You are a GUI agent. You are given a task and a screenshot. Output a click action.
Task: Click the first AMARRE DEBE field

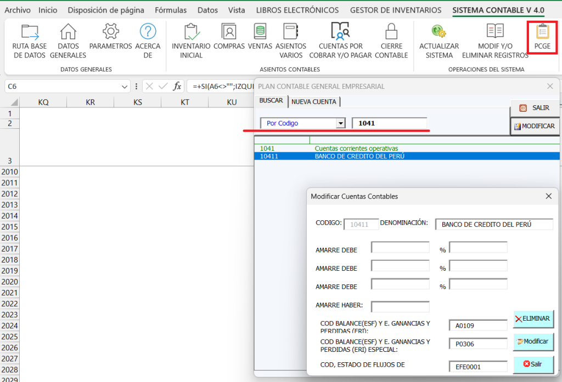[x=400, y=247]
